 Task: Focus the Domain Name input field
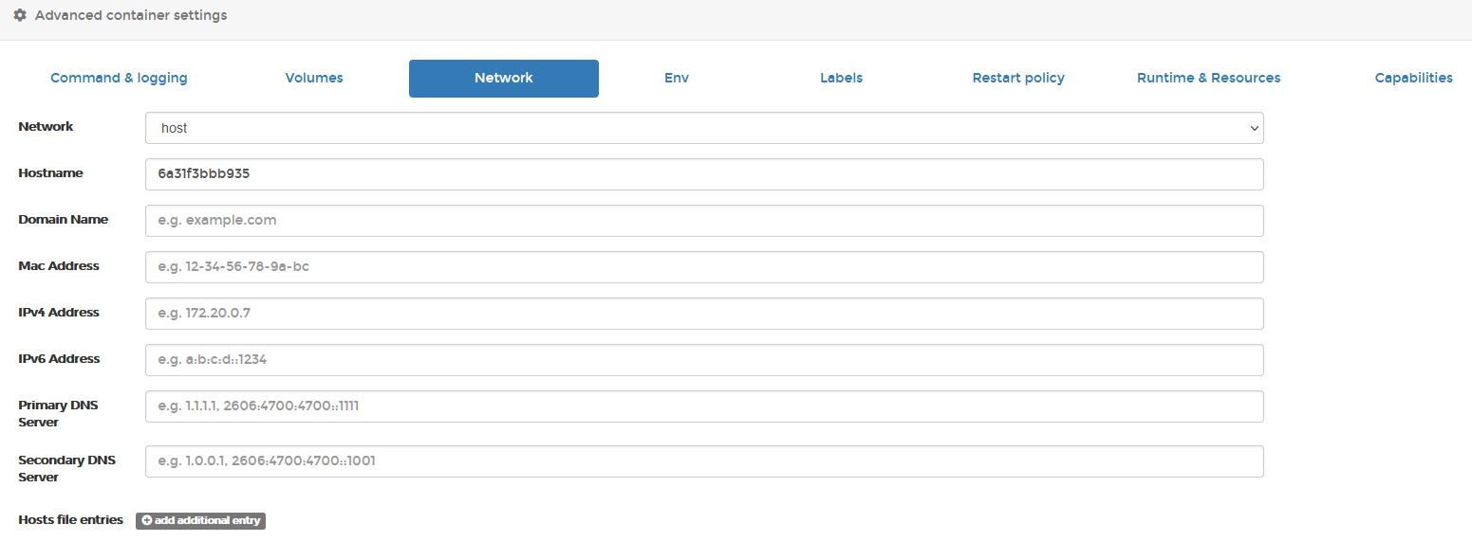(x=703, y=221)
